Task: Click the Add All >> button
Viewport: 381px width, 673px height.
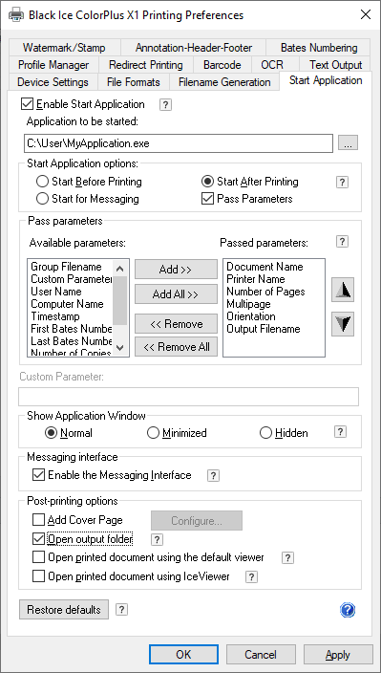Action: (x=176, y=294)
